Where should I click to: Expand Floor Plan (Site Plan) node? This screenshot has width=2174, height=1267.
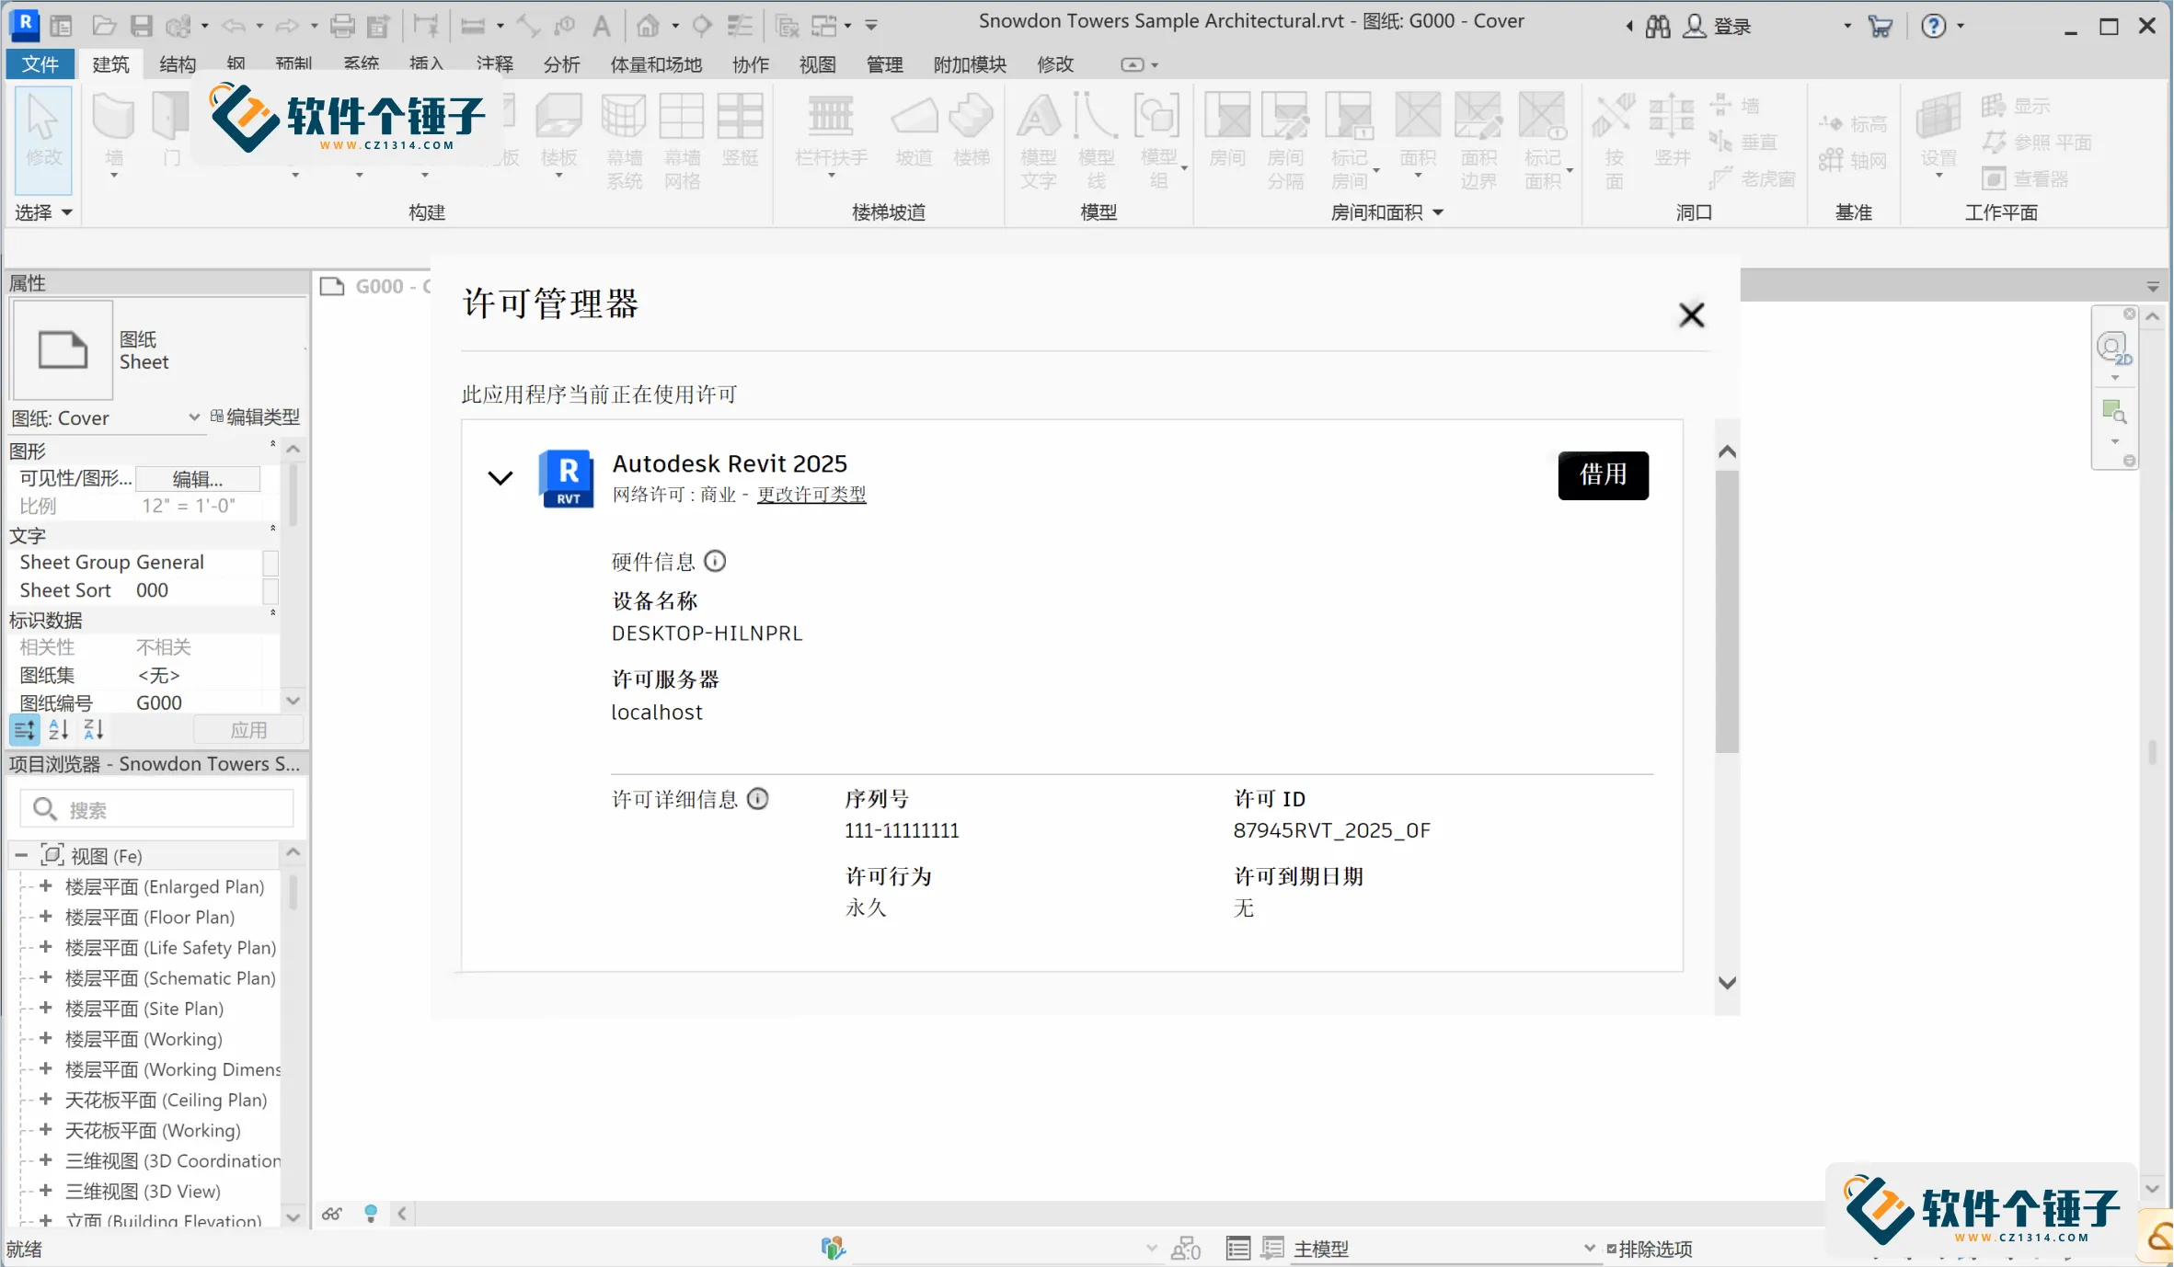45,1008
